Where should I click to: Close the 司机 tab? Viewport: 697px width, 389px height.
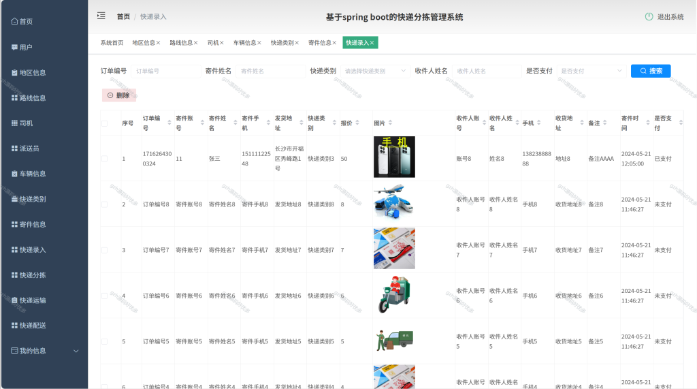(x=221, y=43)
